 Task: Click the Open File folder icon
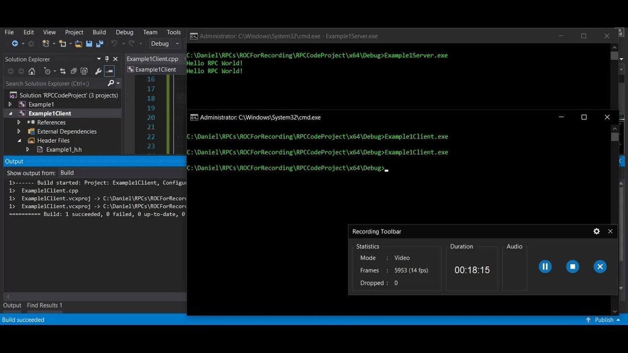[78, 44]
